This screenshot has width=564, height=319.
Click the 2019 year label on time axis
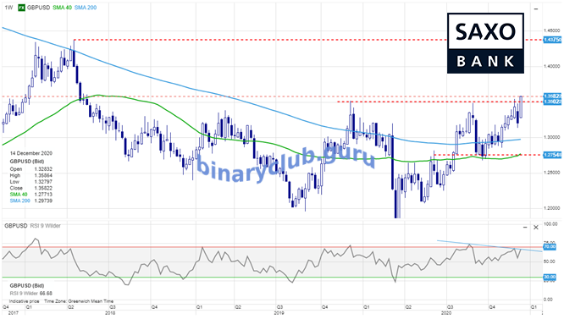pos(279,313)
